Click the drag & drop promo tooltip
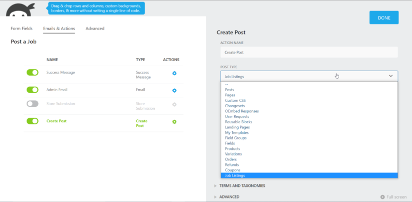This screenshot has height=202, width=412. pyautogui.click(x=96, y=9)
